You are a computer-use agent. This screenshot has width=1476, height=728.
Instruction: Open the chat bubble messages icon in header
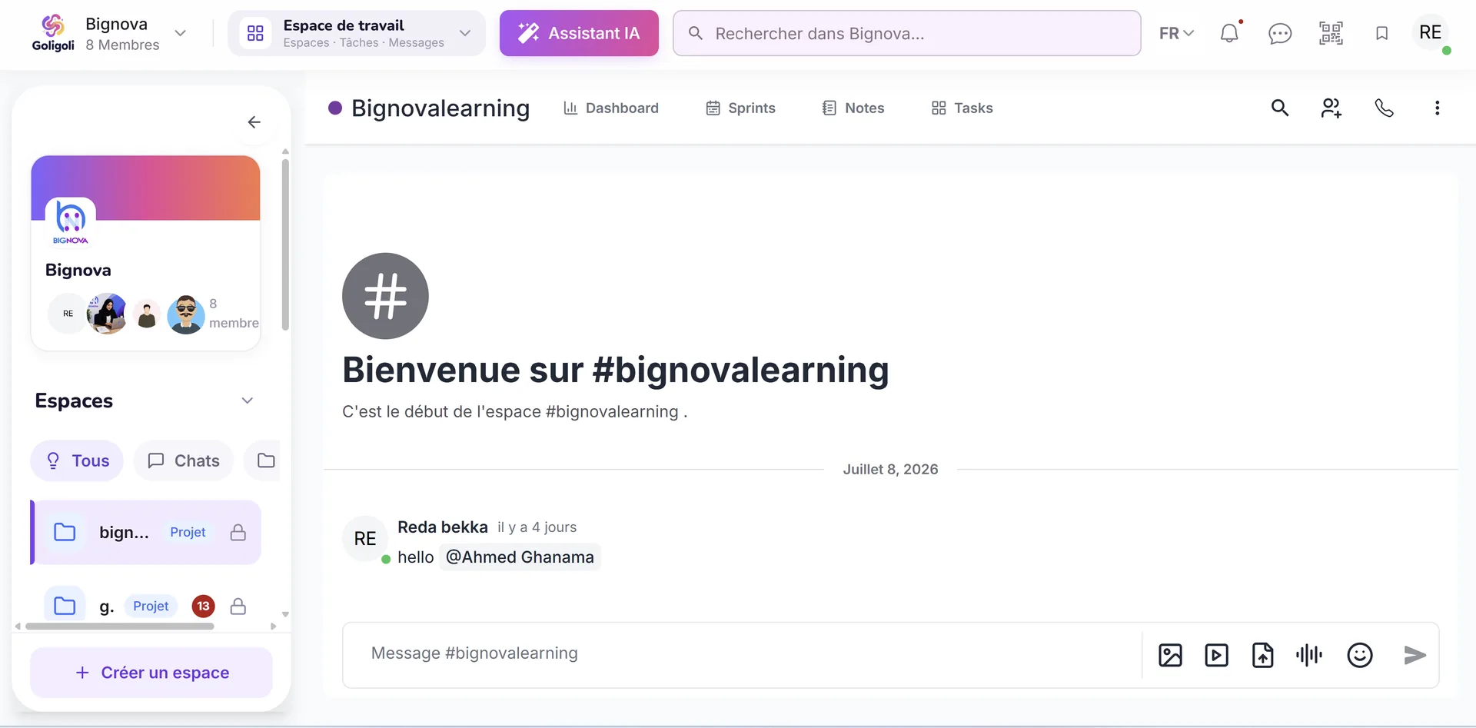1280,33
